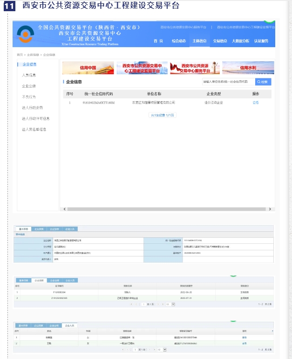Click 查看 in personnel row 1
292x359 pixels.
pyautogui.click(x=244, y=338)
